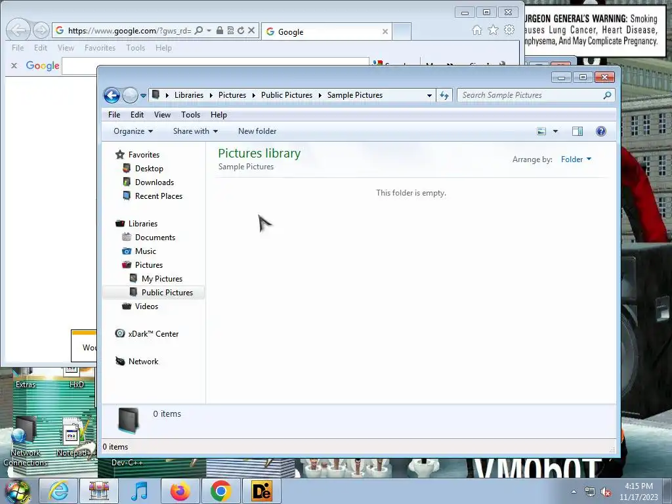This screenshot has height=504, width=672.
Task: Open the Share with dropdown
Action: pyautogui.click(x=196, y=131)
